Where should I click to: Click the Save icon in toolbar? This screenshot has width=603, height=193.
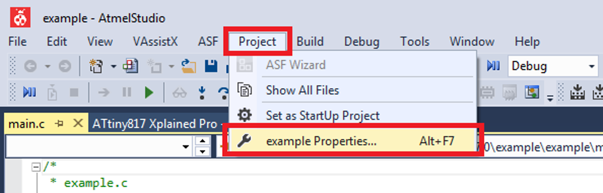pyautogui.click(x=211, y=67)
